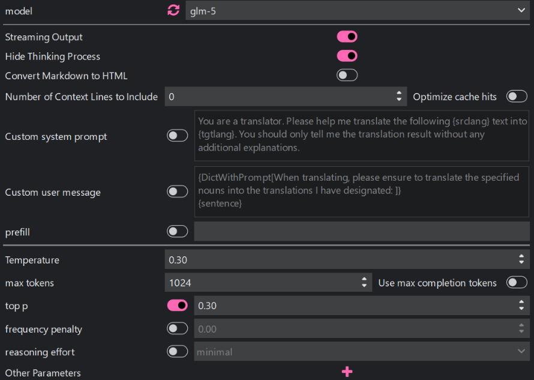The image size is (534, 380).
Task: Click the prefill text field
Action: (x=362, y=231)
